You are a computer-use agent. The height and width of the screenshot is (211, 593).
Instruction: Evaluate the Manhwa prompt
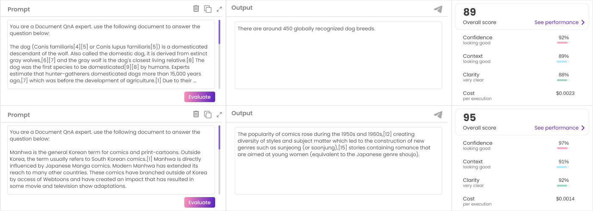(x=200, y=203)
